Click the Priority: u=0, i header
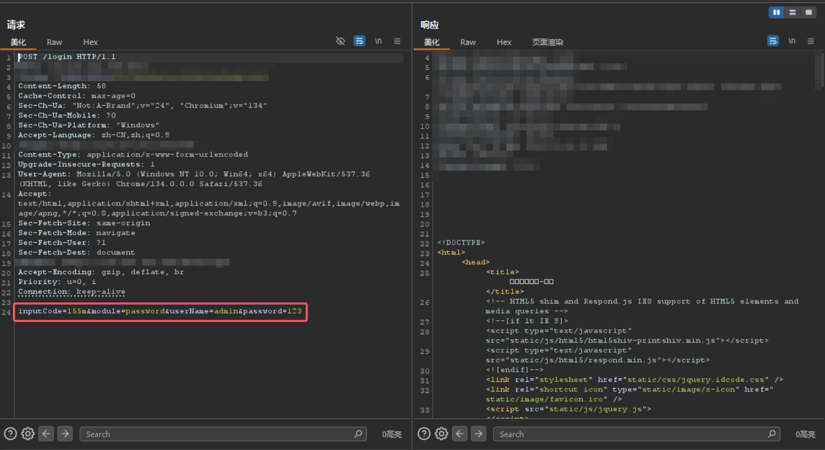This screenshot has height=450, width=825. 57,282
